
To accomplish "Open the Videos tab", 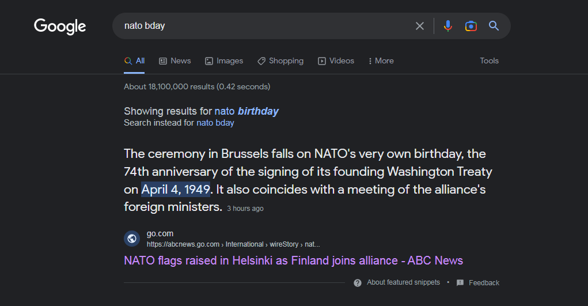I will pos(336,61).
